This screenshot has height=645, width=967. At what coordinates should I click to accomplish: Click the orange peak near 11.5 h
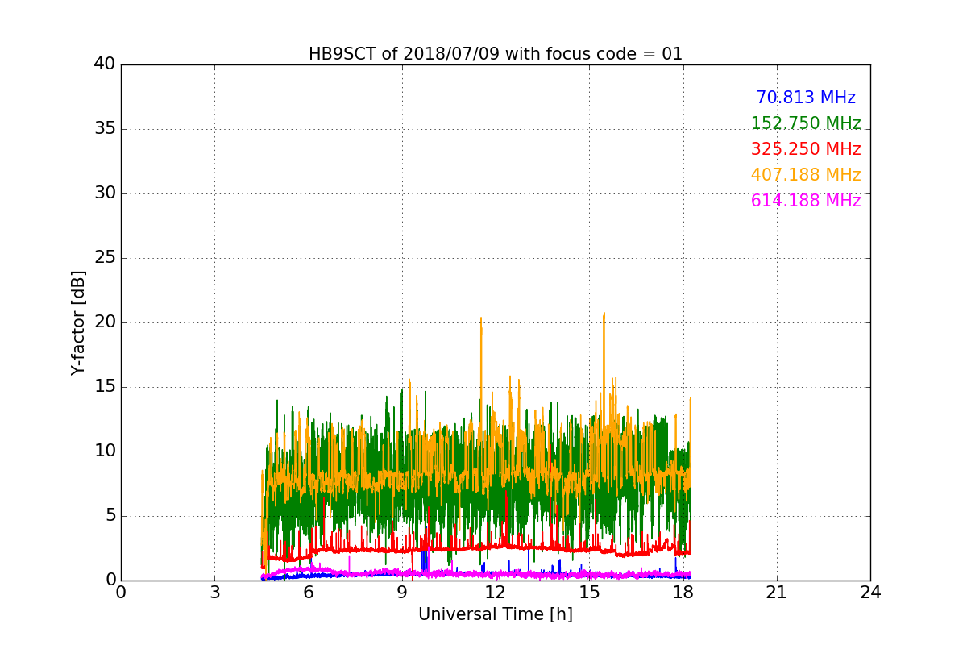481,318
